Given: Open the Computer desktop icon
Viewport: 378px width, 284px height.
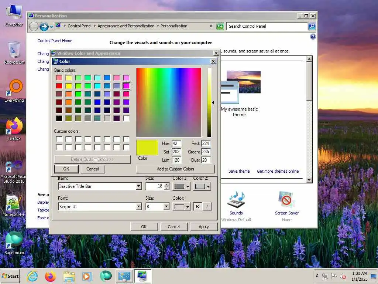Looking at the screenshot, I should pyautogui.click(x=14, y=15).
